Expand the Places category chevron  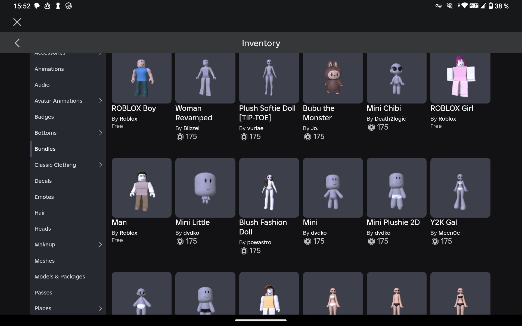(100, 308)
